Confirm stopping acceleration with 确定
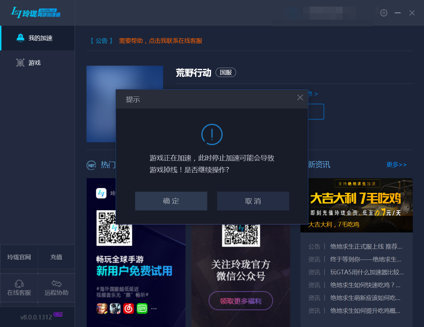The height and width of the screenshot is (327, 424). pos(171,201)
